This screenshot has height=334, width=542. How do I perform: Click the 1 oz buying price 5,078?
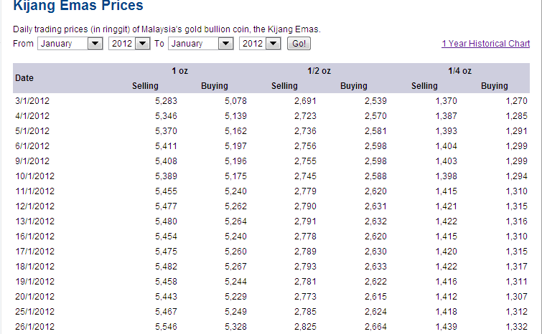235,101
